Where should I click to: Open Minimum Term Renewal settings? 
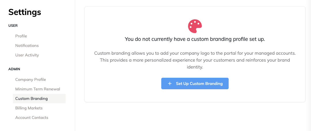click(38, 89)
